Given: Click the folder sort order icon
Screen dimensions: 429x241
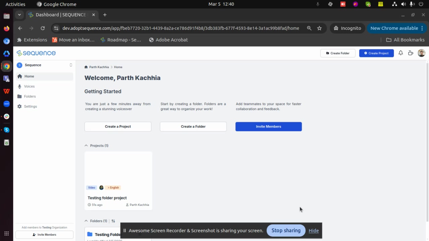Looking at the screenshot, I should click(x=113, y=221).
